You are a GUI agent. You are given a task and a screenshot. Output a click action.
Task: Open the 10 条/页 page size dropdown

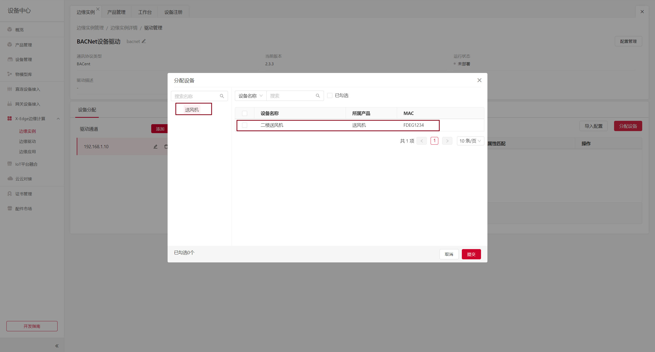click(470, 141)
